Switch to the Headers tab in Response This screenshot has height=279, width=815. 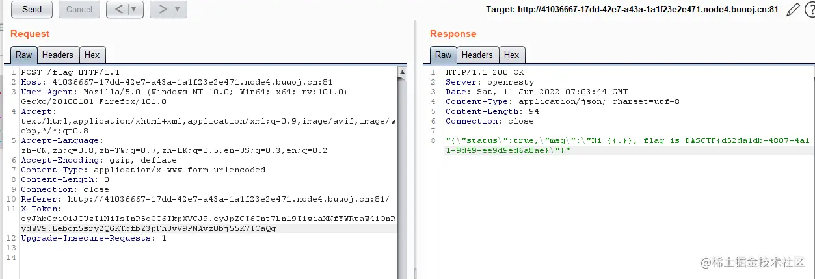pyautogui.click(x=477, y=55)
